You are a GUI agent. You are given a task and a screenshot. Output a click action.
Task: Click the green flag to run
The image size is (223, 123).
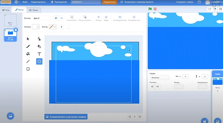[150, 9]
